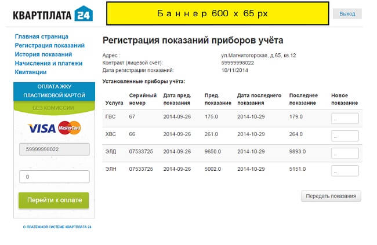Open Начисления и платежи page
377x245 pixels.
(x=49, y=63)
